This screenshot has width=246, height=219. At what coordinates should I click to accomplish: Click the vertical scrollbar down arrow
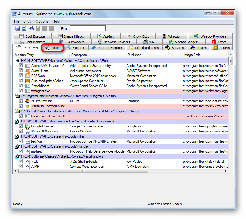point(231,166)
